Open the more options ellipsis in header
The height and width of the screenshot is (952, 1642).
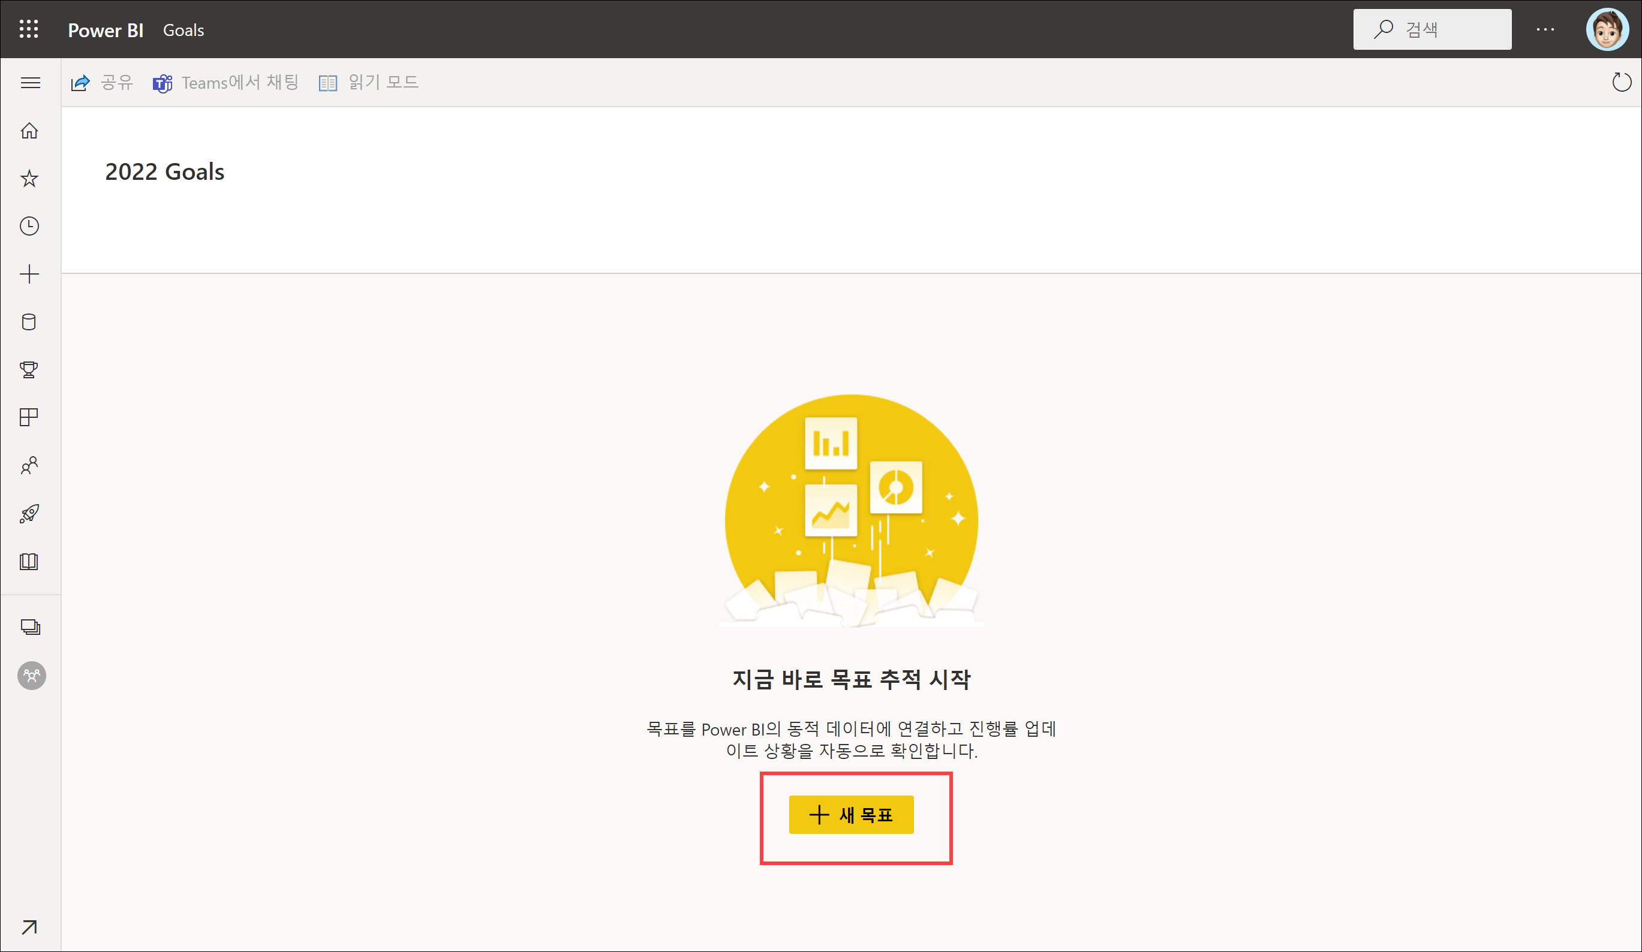(x=1545, y=29)
